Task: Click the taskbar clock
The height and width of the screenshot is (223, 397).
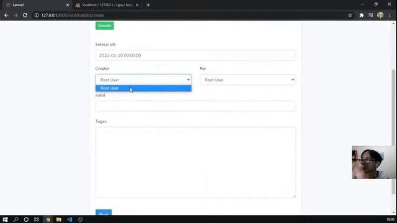Action: click(390, 219)
